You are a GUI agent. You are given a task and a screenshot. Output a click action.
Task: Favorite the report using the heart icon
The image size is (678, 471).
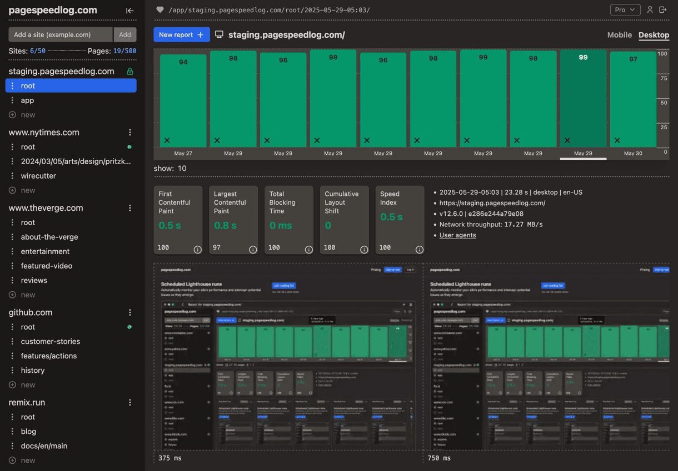pos(159,9)
